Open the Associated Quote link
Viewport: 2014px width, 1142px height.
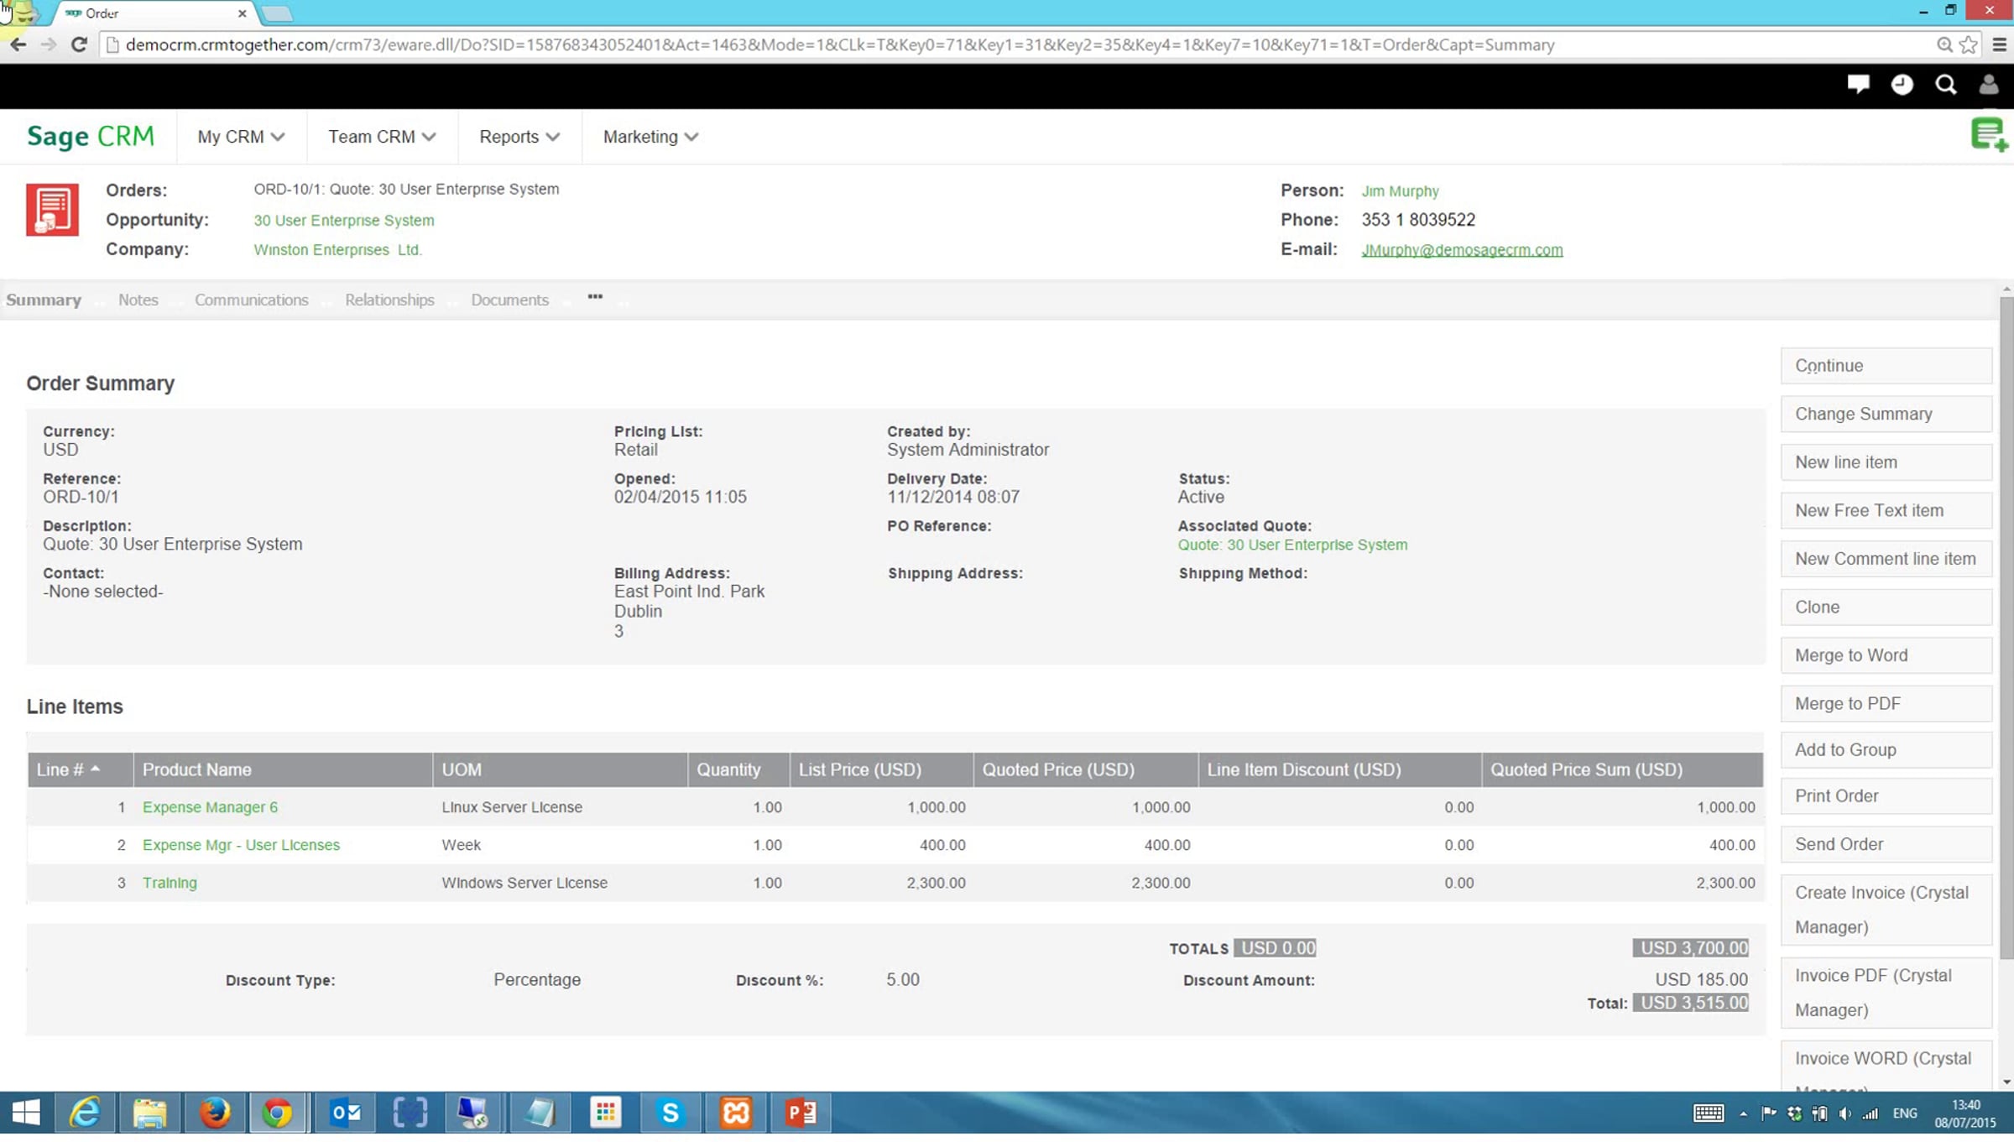pyautogui.click(x=1292, y=545)
